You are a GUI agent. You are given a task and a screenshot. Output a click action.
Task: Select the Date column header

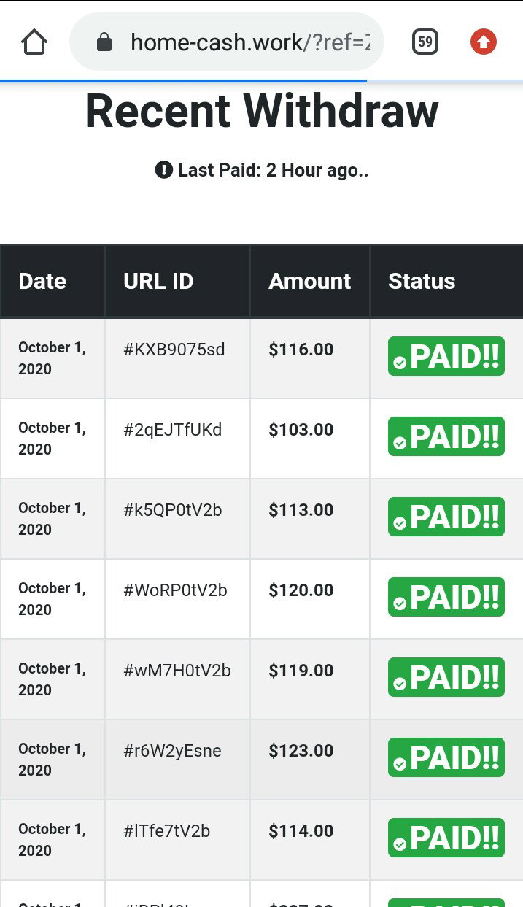42,281
